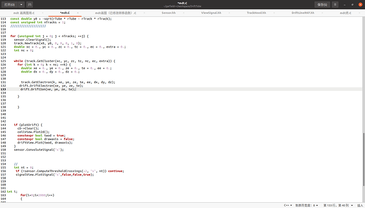Click the for(i=0;i<2000;i++) line

[x=37, y=195]
